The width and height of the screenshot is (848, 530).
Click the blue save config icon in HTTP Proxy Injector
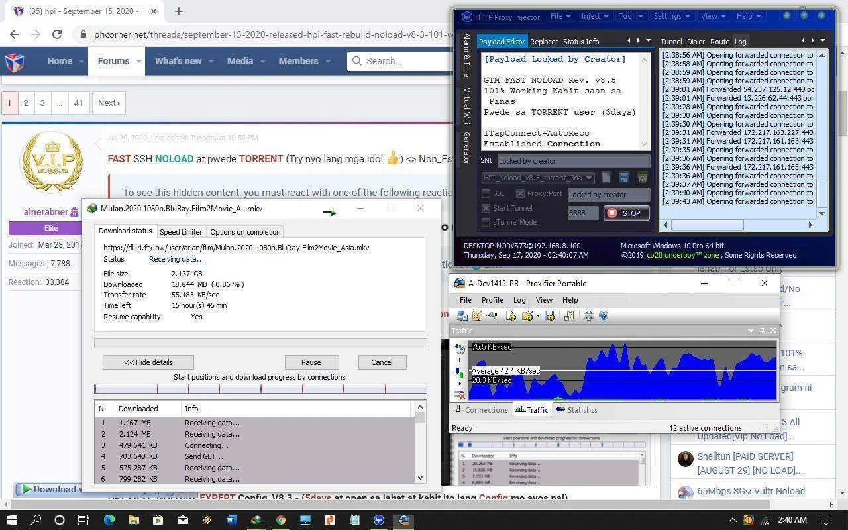click(x=624, y=178)
